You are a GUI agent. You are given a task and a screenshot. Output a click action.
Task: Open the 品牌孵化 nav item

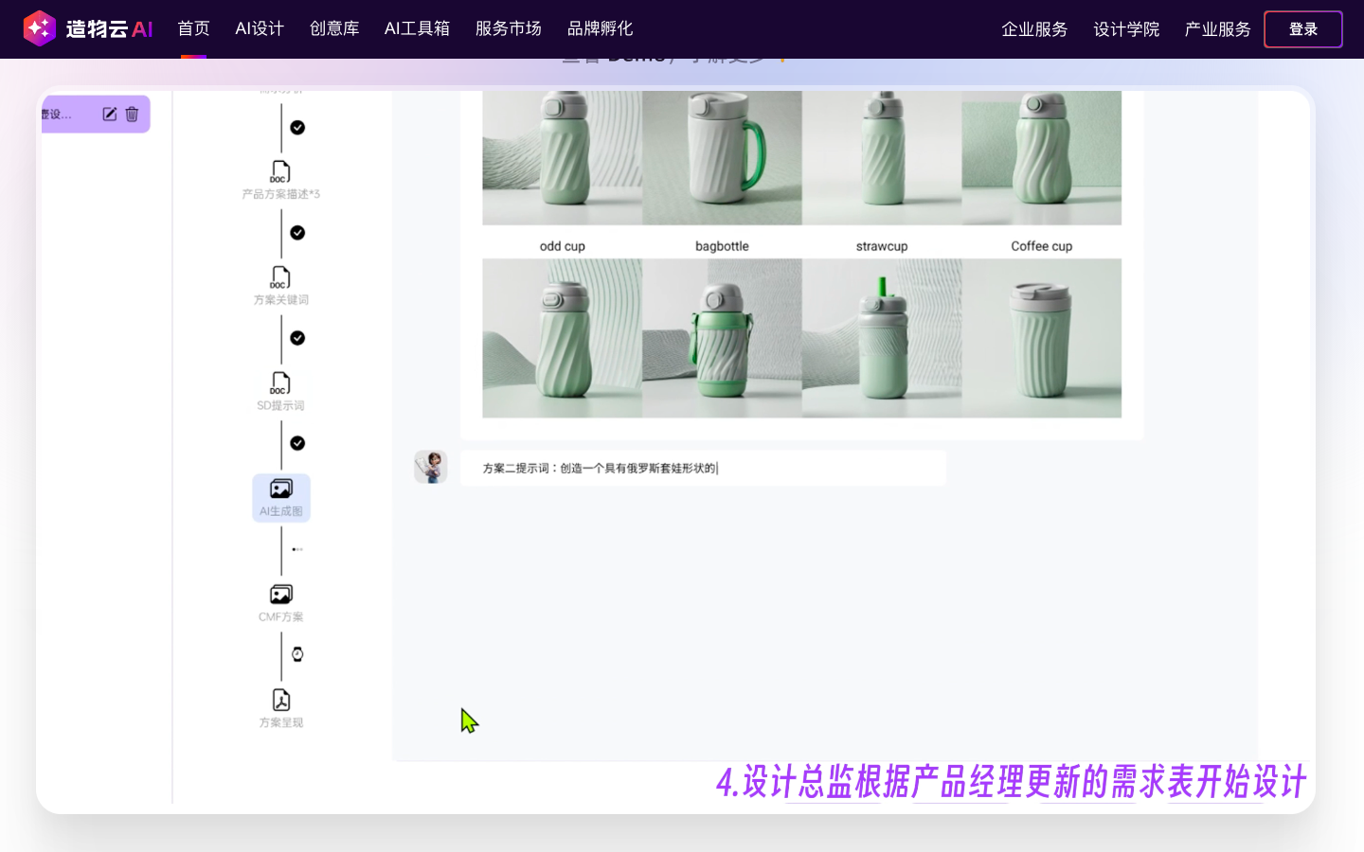coord(600,28)
